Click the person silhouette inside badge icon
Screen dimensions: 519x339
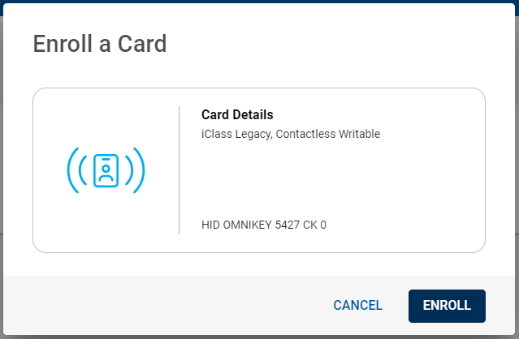coord(106,173)
